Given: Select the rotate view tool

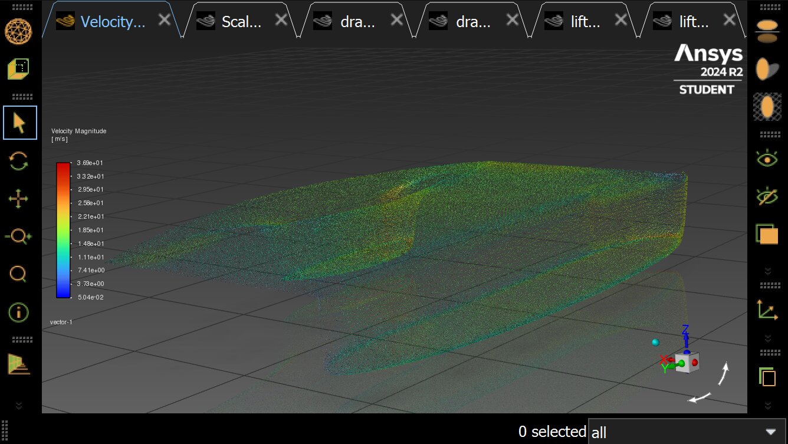Looking at the screenshot, I should coord(19,161).
